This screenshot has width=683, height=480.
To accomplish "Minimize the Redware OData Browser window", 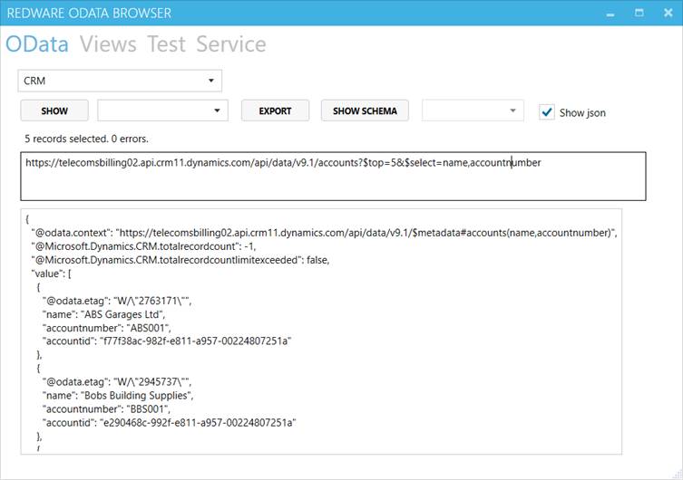I will click(610, 14).
